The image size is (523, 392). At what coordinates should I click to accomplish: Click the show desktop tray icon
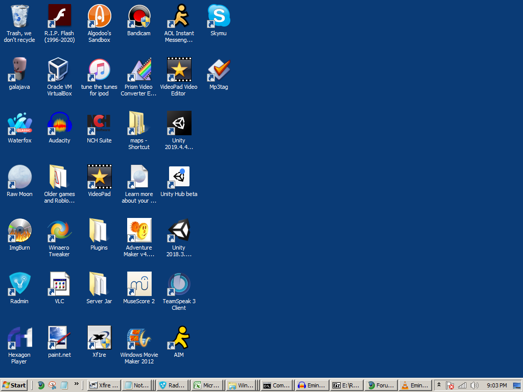click(x=517, y=386)
